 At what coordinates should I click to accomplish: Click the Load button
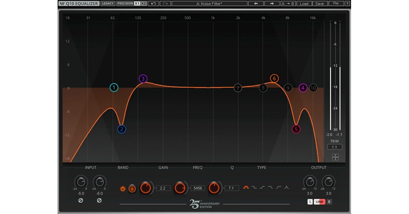(x=304, y=3)
